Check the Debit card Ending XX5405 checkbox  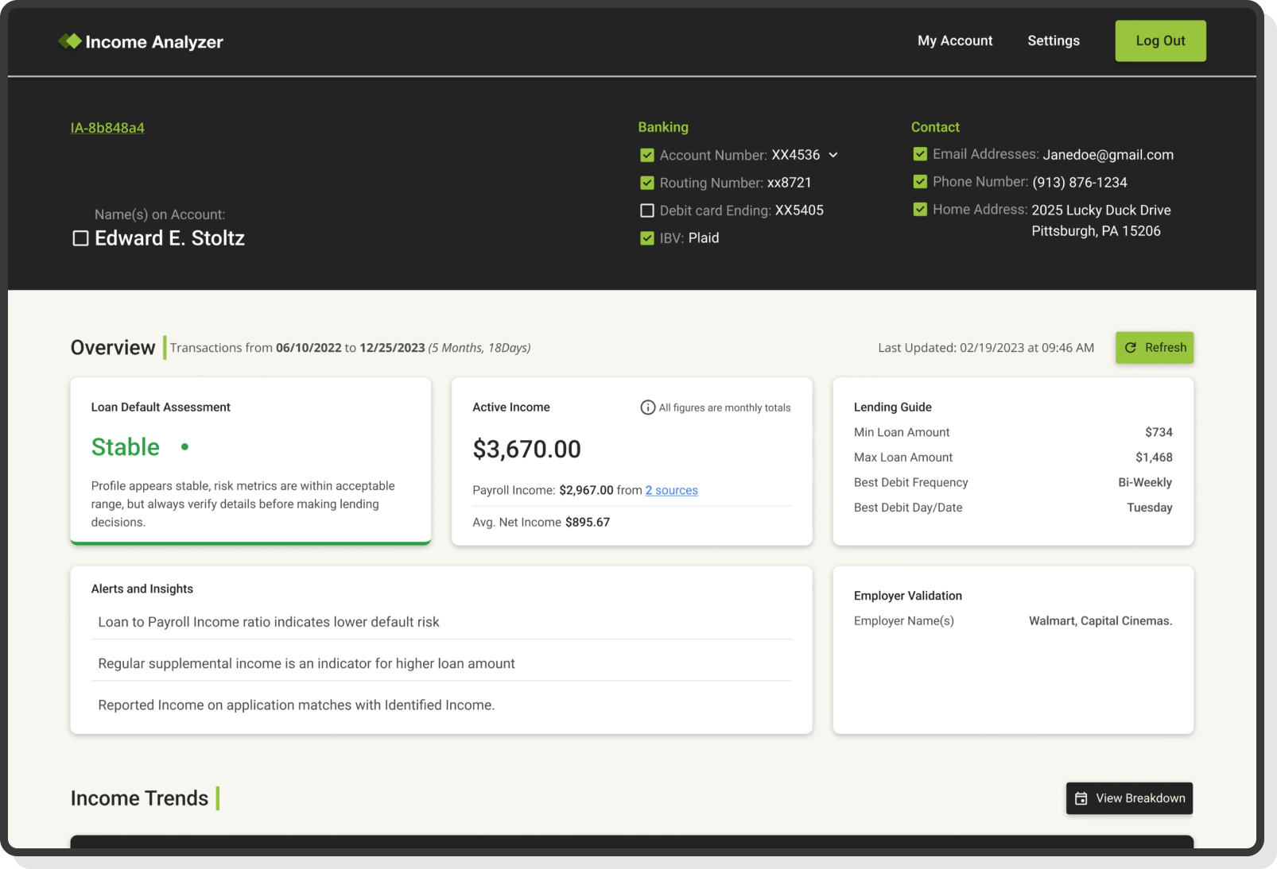[646, 210]
